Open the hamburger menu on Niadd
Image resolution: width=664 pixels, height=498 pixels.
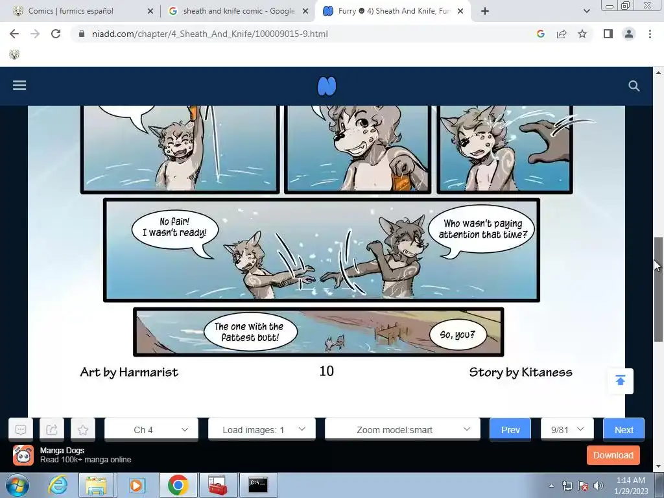click(x=19, y=86)
